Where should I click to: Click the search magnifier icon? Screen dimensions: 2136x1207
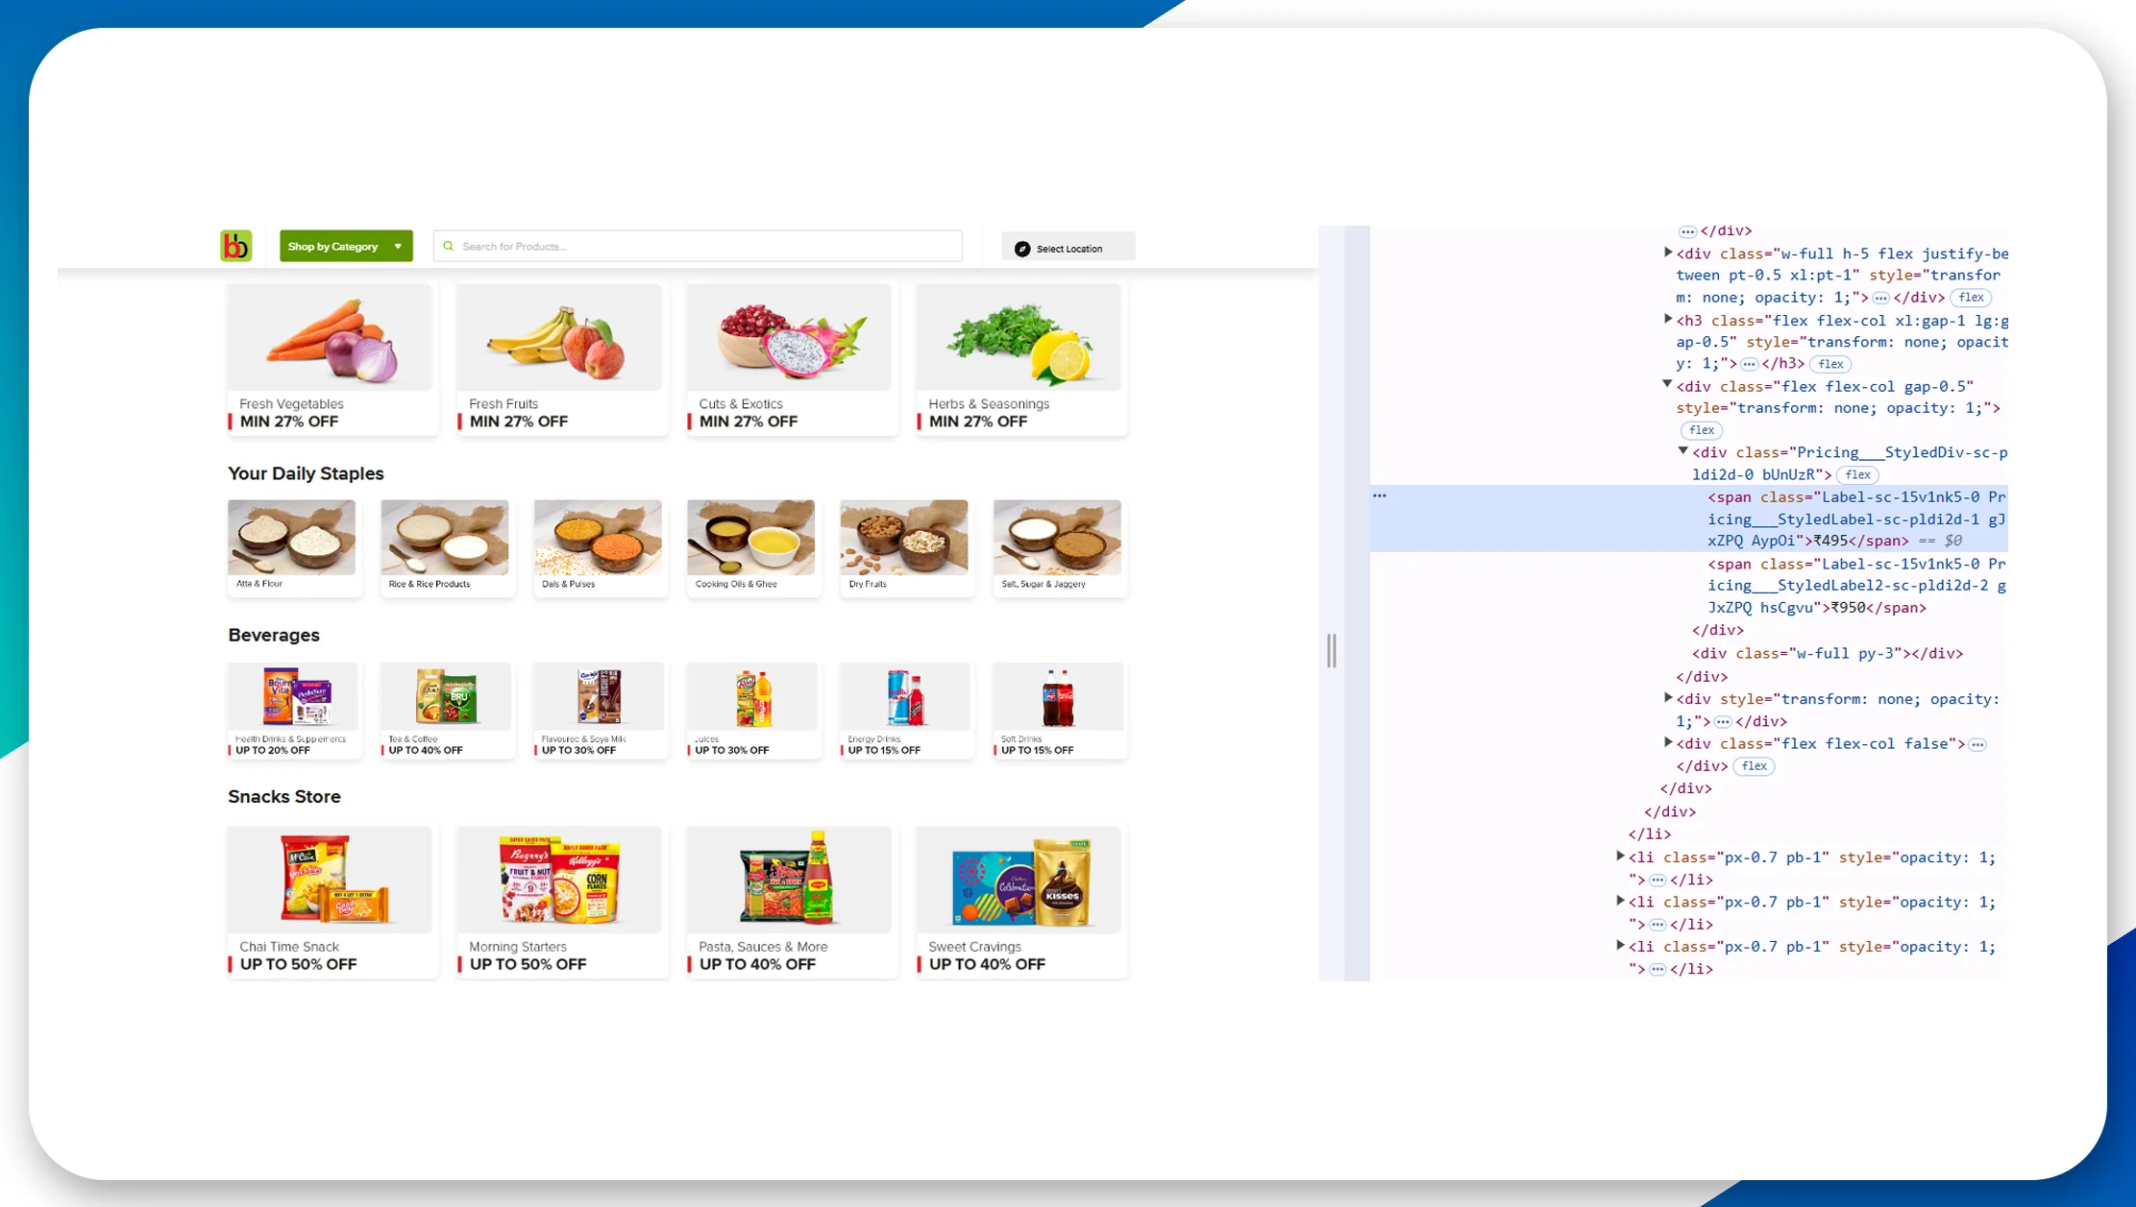point(448,247)
